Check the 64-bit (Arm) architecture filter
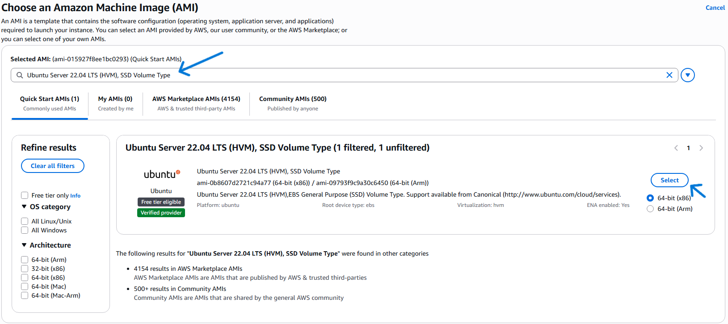728x324 pixels. [x=25, y=260]
